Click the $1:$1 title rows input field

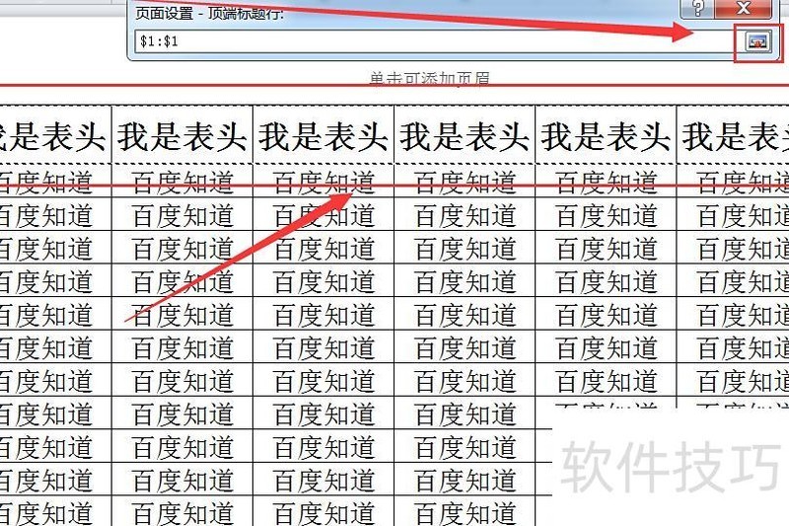[x=436, y=41]
